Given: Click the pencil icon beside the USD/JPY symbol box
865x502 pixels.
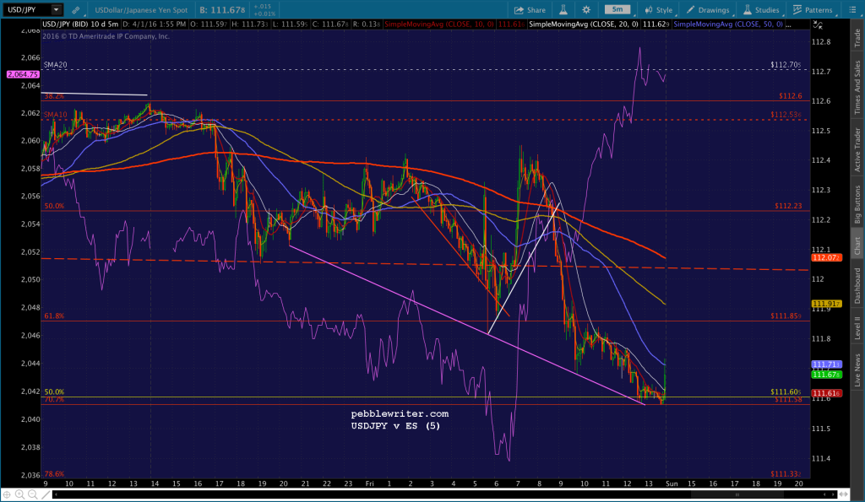Looking at the screenshot, I should 75,10.
